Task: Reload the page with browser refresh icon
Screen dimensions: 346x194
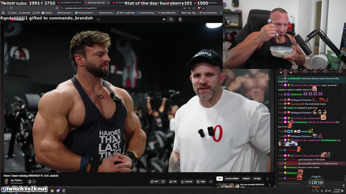Action: 11,8
